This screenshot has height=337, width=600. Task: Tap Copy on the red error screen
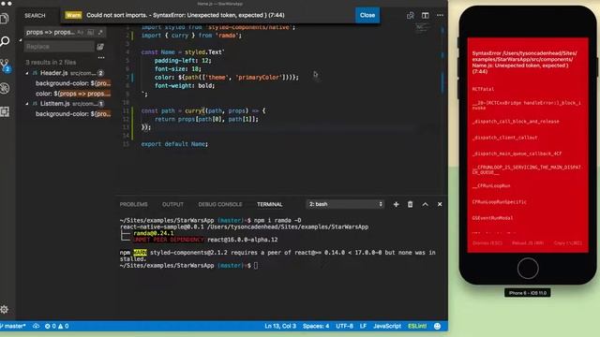[568, 243]
